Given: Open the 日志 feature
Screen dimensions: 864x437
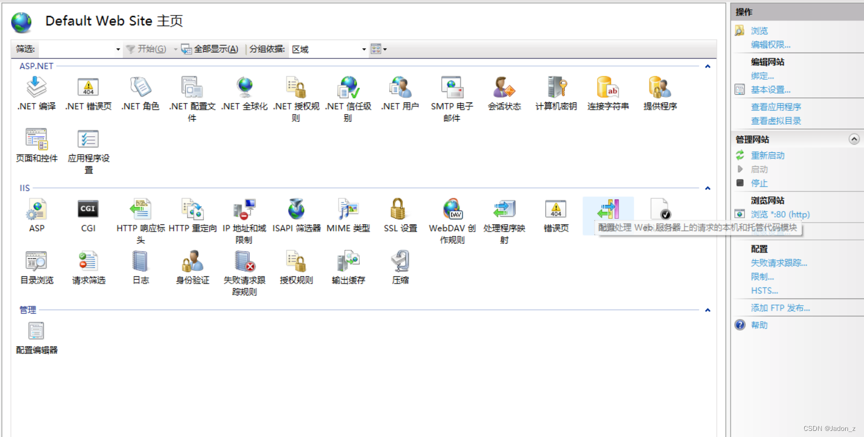Looking at the screenshot, I should [x=140, y=268].
